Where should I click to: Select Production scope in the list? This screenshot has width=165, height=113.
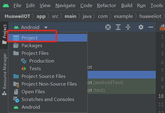pyautogui.click(x=48, y=61)
